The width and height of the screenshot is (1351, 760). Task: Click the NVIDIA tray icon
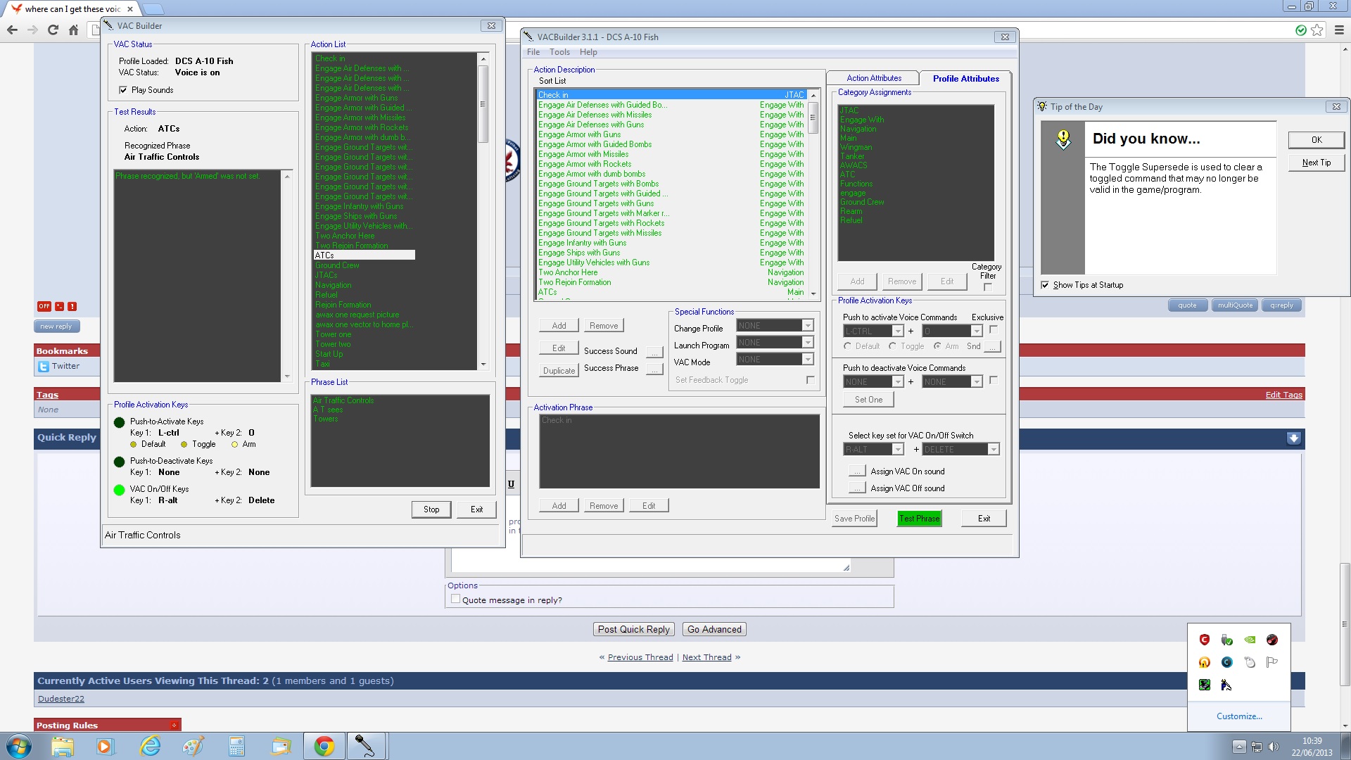1250,640
